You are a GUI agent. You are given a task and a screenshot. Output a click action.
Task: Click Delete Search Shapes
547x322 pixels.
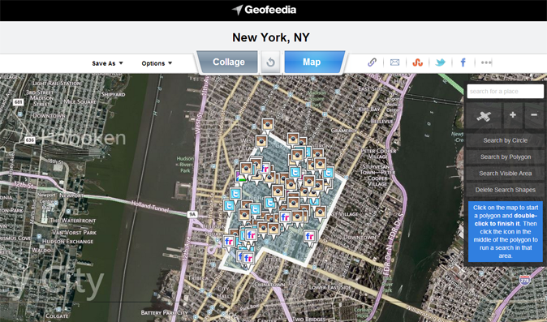pyautogui.click(x=505, y=190)
